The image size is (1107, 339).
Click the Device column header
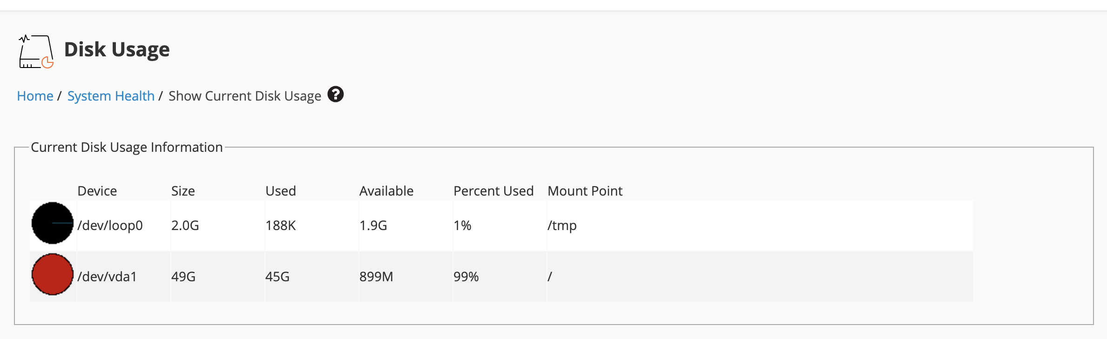click(97, 191)
